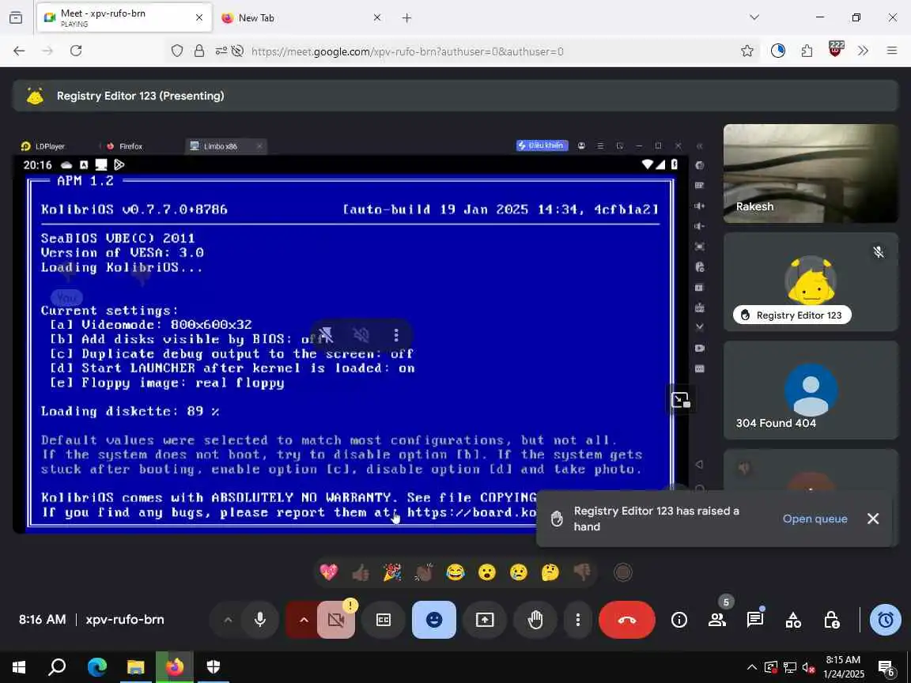Send the party popper reaction
911x683 pixels.
click(x=392, y=572)
